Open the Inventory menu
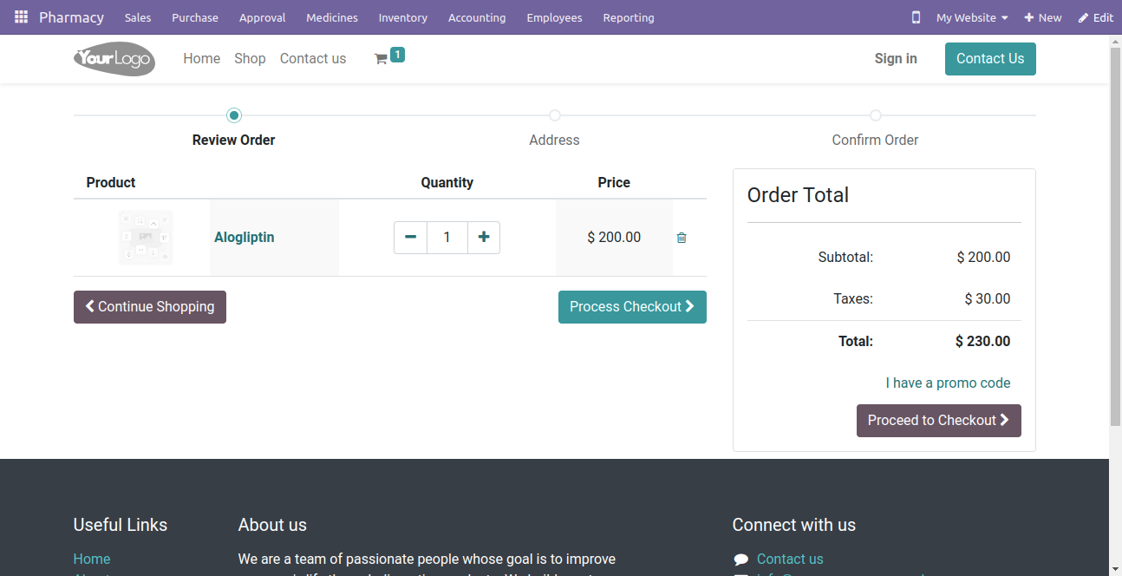This screenshot has height=576, width=1122. [x=403, y=17]
